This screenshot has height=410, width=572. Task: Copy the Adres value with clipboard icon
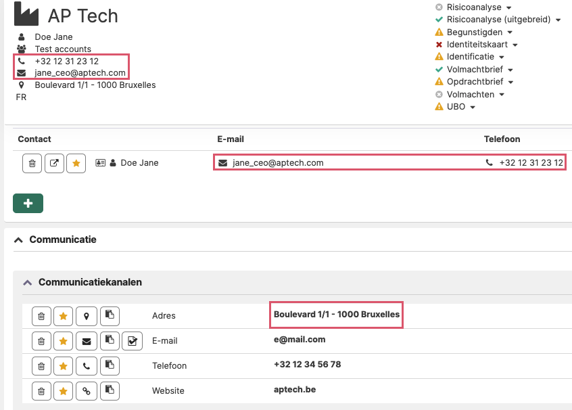110,316
